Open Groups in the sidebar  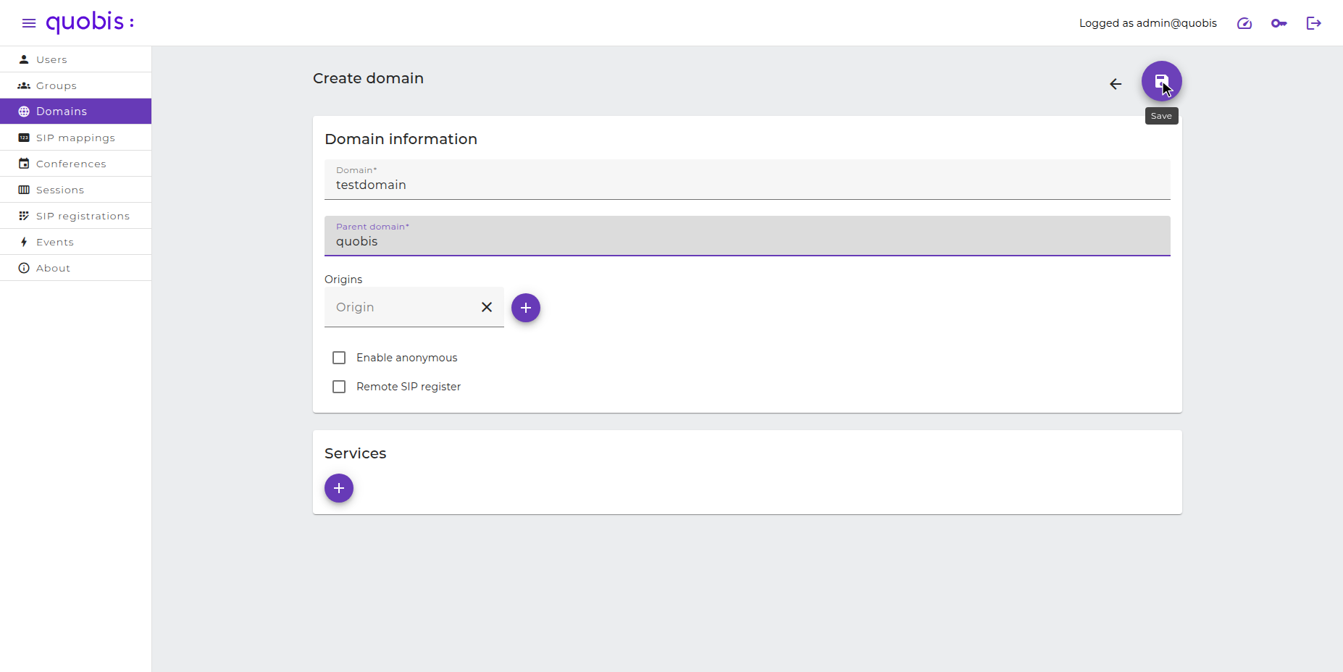pyautogui.click(x=76, y=85)
